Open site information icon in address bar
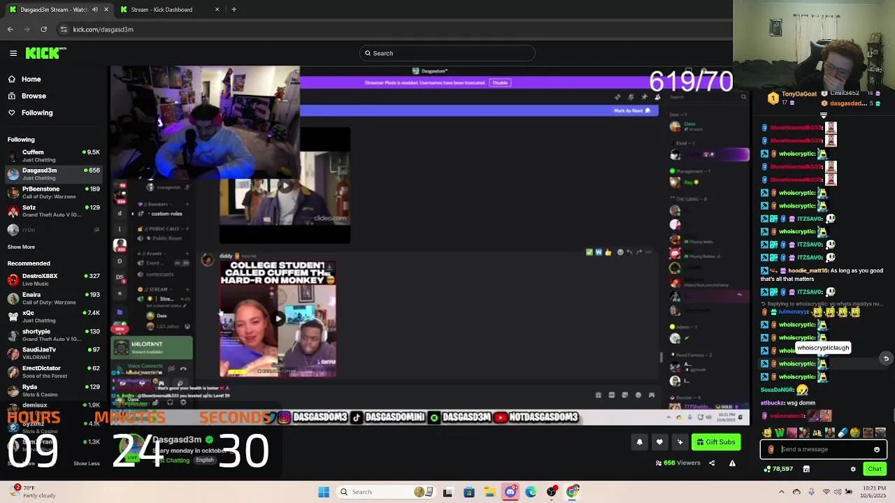Viewport: 895px width, 503px height. (x=64, y=29)
